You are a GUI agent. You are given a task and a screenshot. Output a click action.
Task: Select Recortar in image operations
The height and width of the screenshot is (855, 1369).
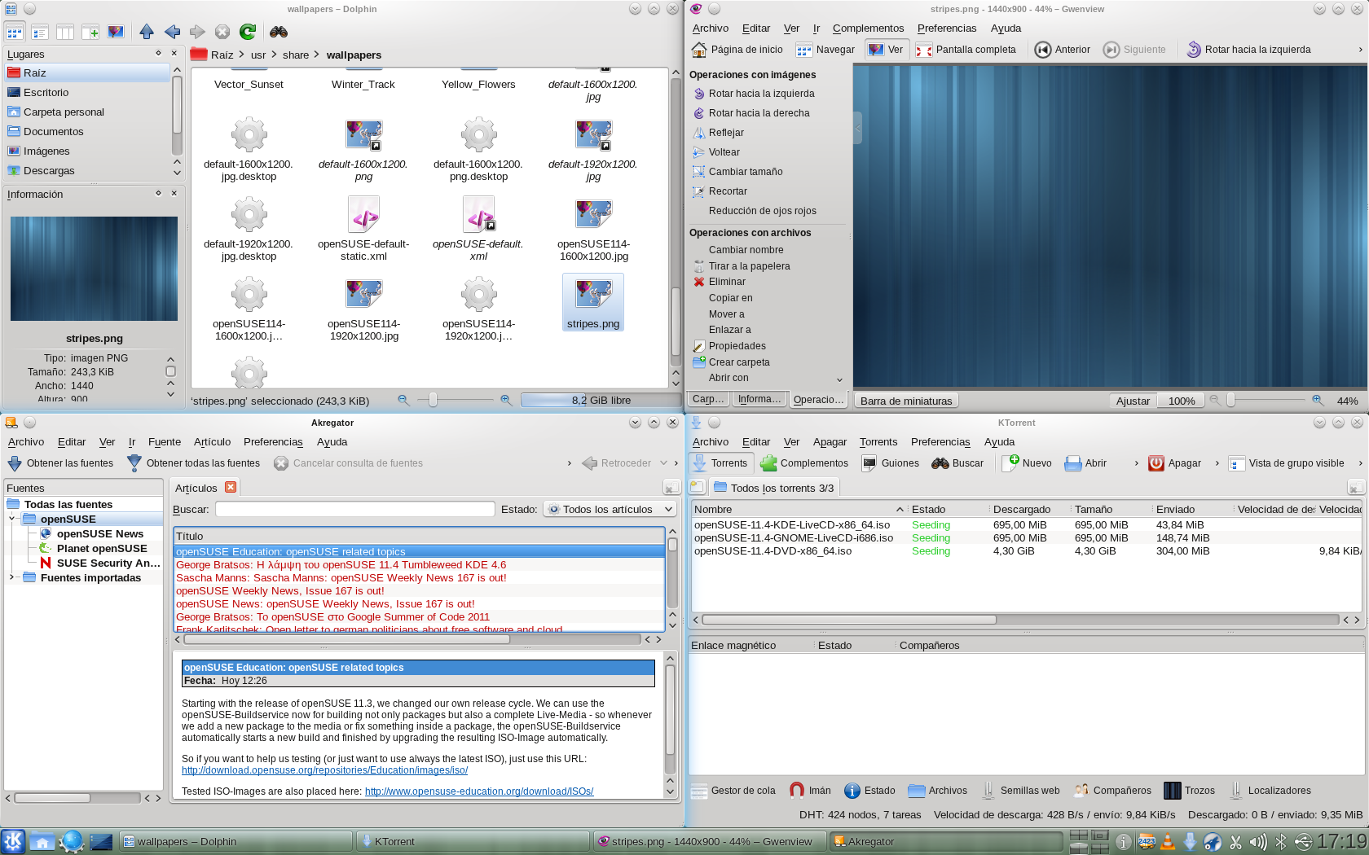click(728, 191)
